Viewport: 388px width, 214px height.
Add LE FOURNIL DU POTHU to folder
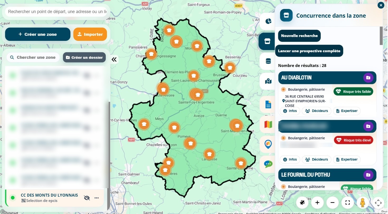(x=368, y=175)
